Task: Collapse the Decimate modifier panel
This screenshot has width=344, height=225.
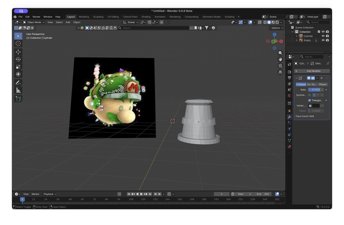Action: (x=297, y=78)
